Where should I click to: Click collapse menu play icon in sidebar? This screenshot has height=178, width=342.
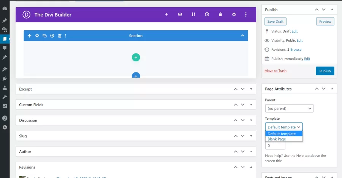click(5, 127)
